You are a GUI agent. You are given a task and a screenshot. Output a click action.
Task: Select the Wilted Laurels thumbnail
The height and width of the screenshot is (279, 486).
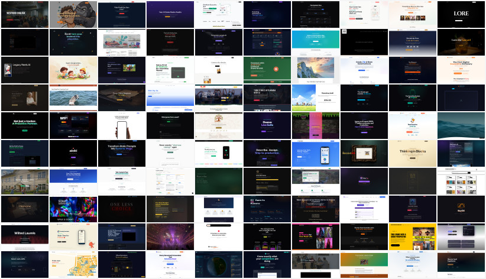pyautogui.click(x=25, y=236)
